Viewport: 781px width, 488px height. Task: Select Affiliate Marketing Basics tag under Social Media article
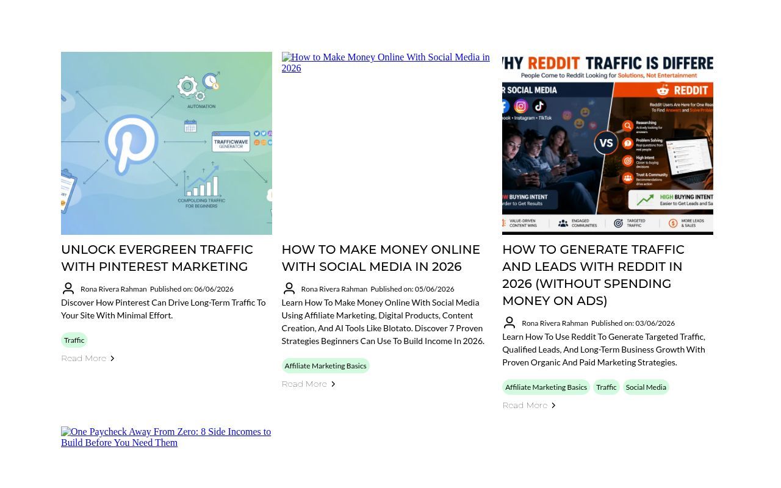[x=325, y=365]
